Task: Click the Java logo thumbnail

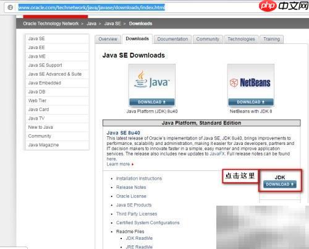Action: pos(152,82)
